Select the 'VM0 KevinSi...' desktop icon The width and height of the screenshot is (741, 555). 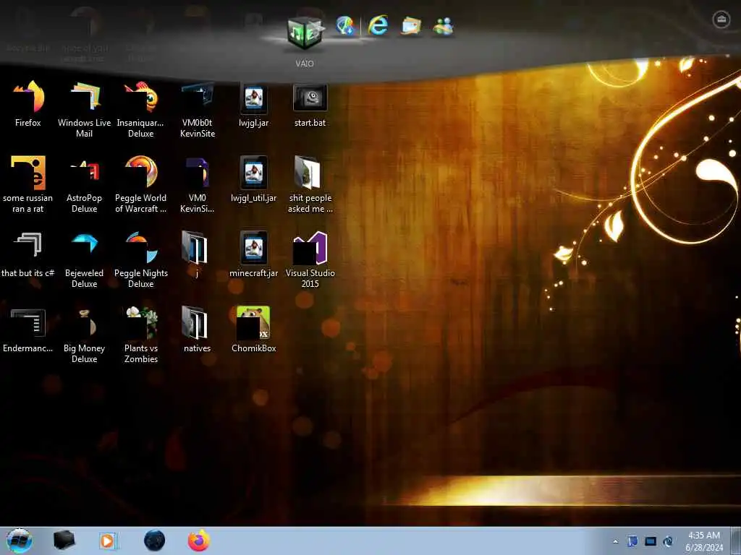[198, 172]
